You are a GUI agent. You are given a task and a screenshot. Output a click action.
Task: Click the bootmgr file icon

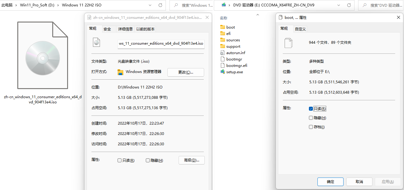(x=222, y=59)
